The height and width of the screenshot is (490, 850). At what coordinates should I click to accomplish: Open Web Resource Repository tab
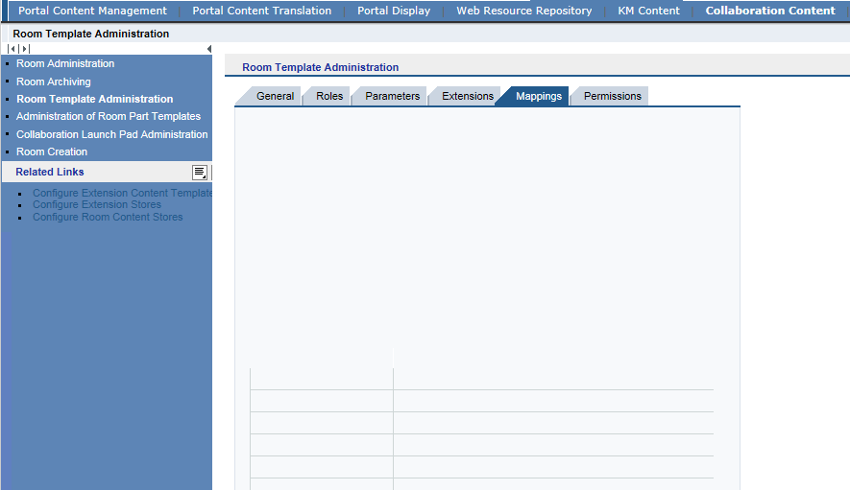click(523, 11)
